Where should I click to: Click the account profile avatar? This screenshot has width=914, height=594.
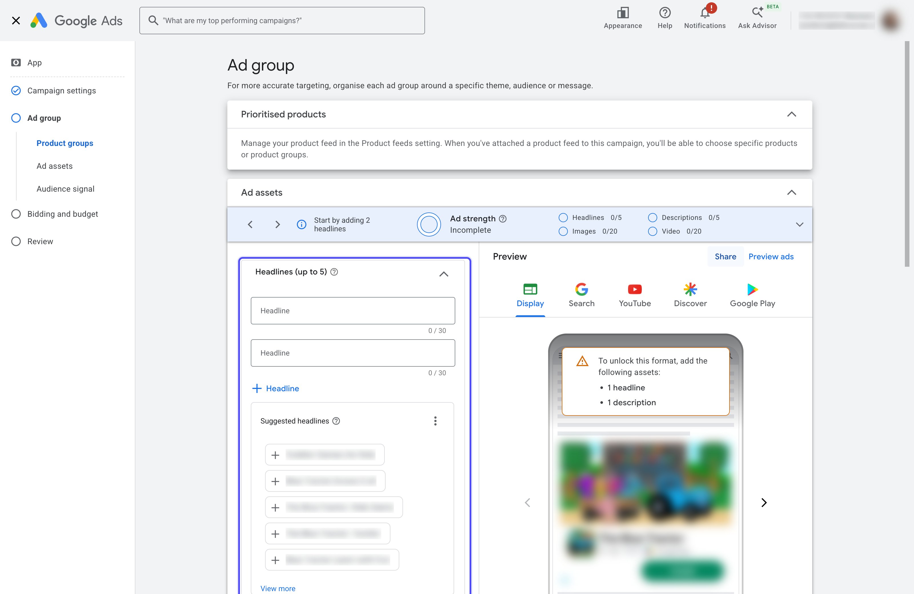coord(890,21)
